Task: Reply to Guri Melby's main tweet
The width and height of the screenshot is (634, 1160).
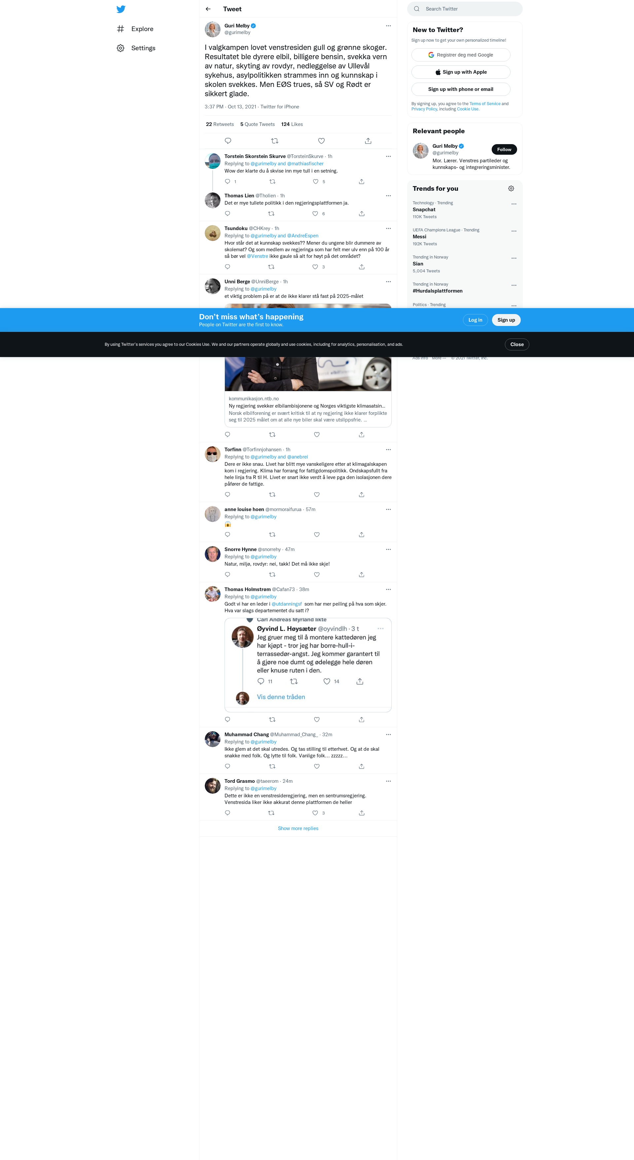Action: [228, 141]
